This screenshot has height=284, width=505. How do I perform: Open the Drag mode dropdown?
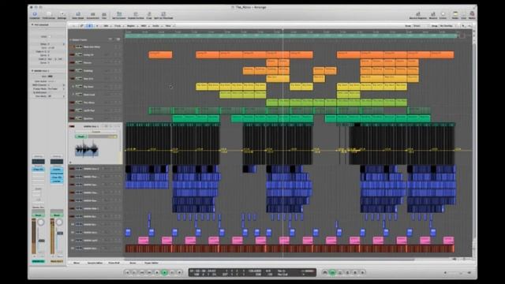447,26
